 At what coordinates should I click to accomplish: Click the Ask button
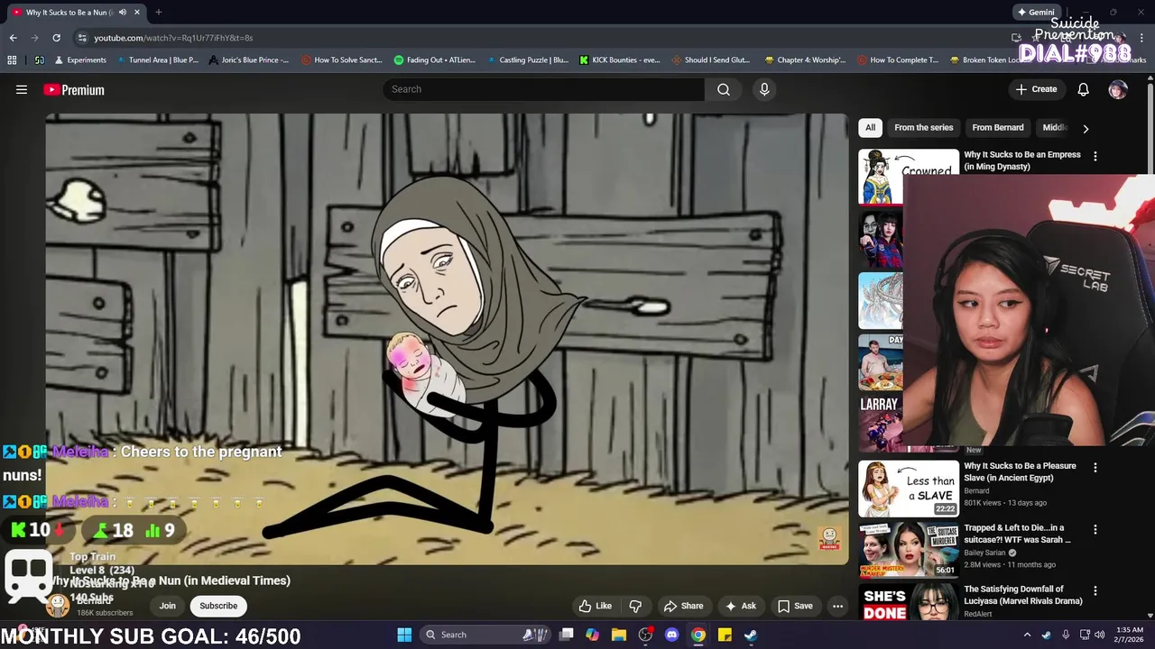pos(741,606)
